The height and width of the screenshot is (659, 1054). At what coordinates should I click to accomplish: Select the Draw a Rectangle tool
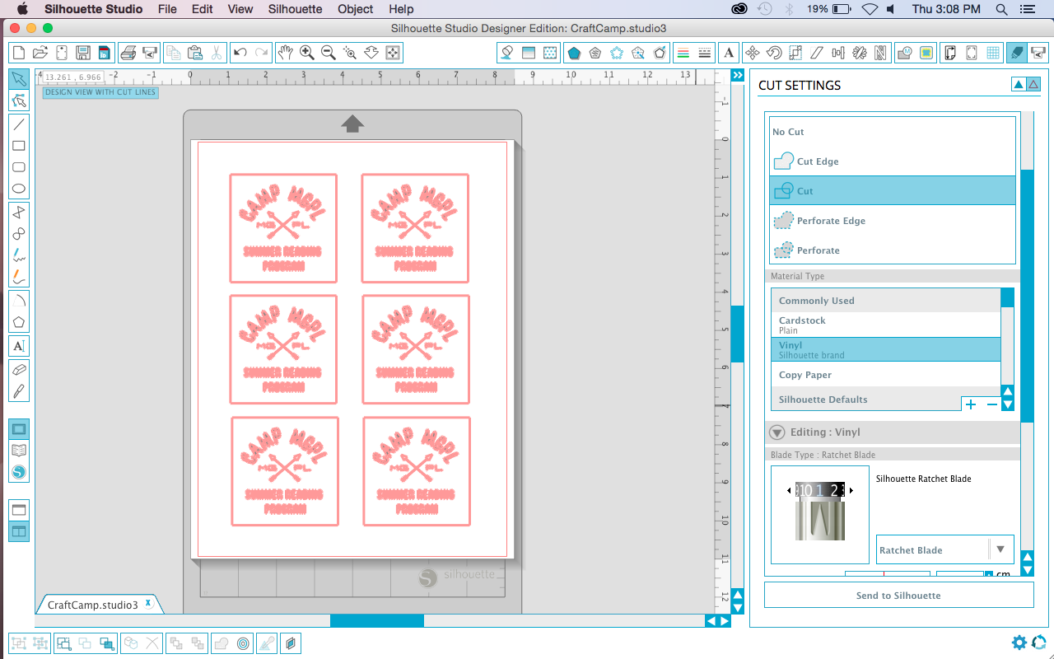[19, 146]
